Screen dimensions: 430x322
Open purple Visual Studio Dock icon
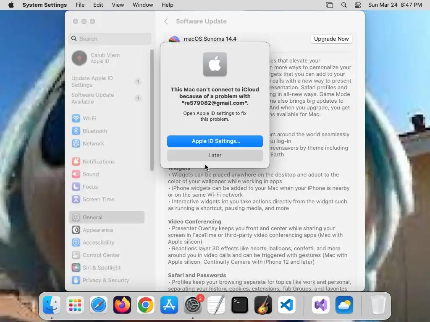[320, 305]
